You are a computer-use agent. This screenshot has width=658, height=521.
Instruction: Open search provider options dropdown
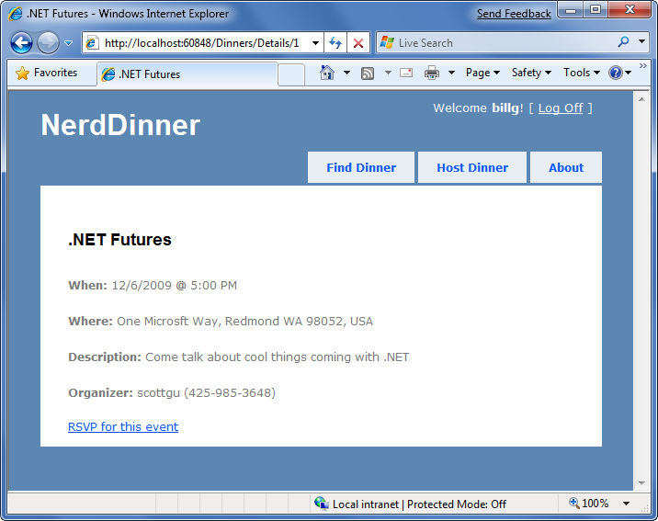tap(641, 41)
